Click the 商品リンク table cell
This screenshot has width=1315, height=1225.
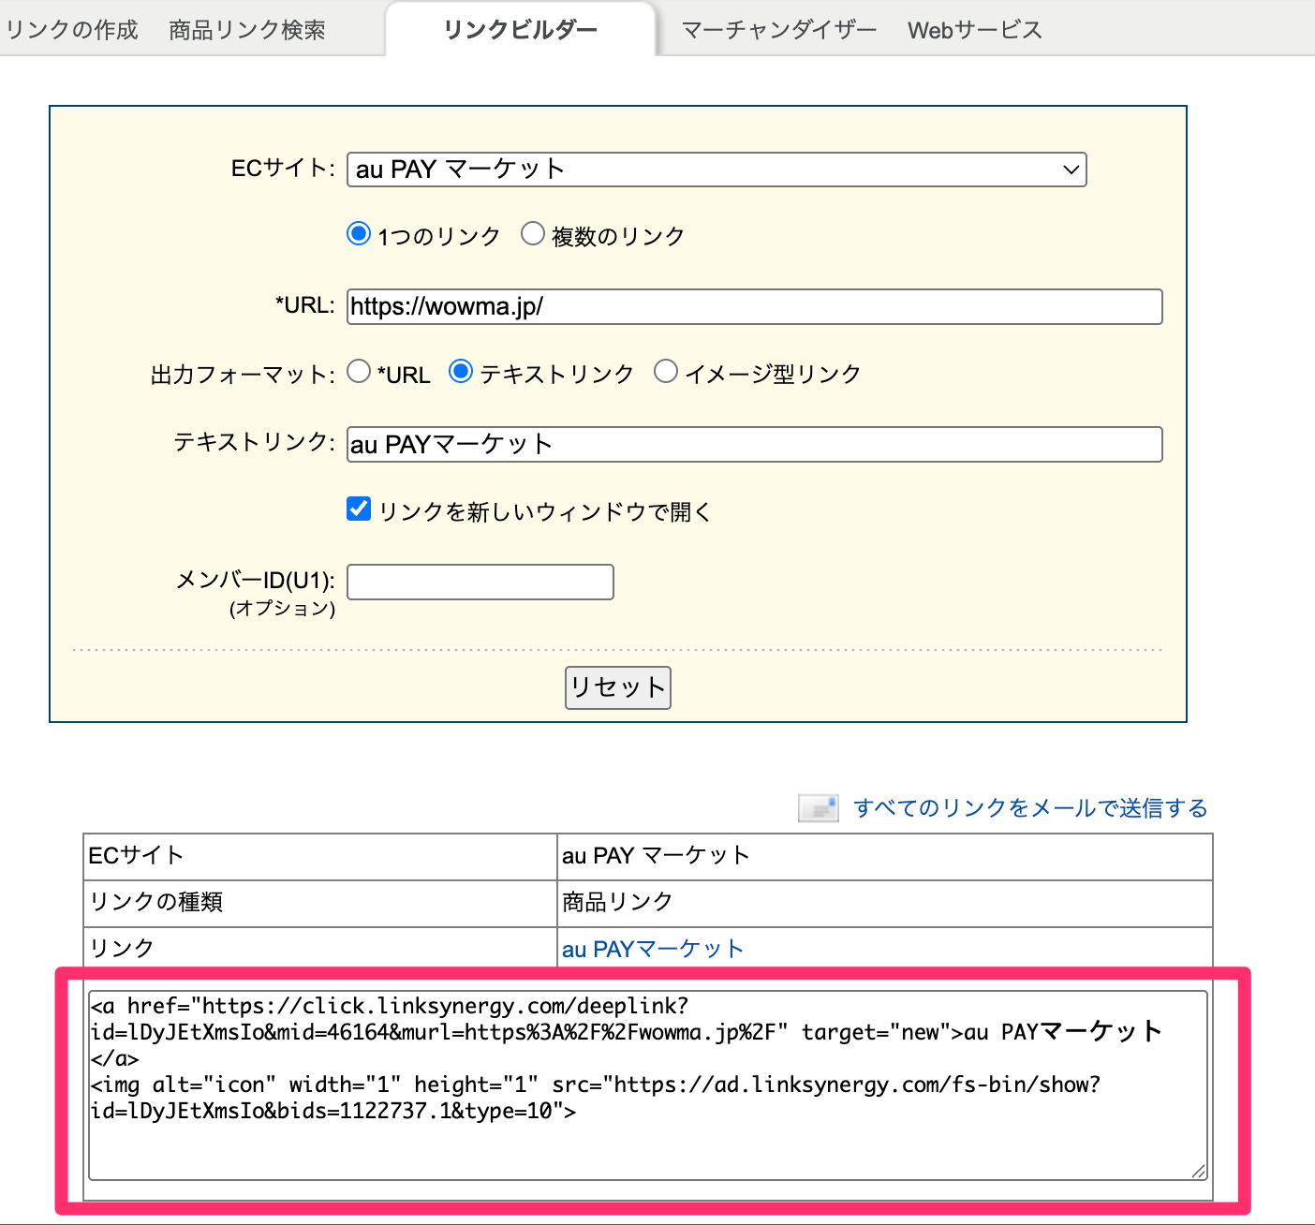coord(885,903)
